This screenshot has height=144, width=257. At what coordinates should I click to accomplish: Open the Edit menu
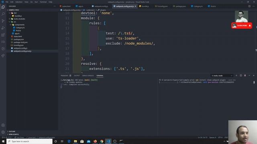pyautogui.click(x=12, y=2)
